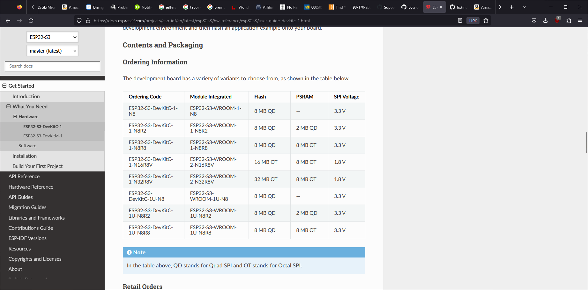The width and height of the screenshot is (588, 290).
Task: Switch to the jeffers Google tab
Action: click(168, 7)
